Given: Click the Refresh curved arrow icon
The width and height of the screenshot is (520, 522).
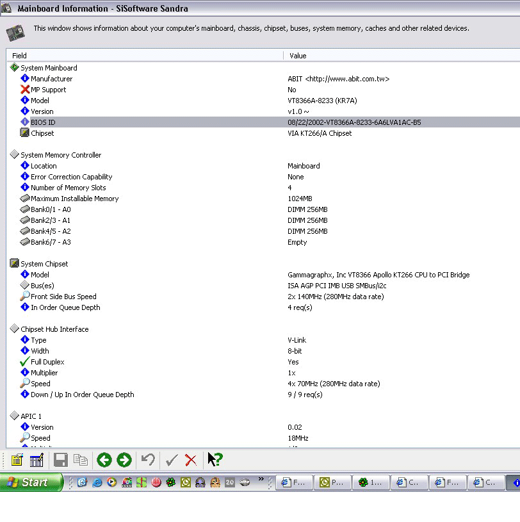Looking at the screenshot, I should (148, 460).
